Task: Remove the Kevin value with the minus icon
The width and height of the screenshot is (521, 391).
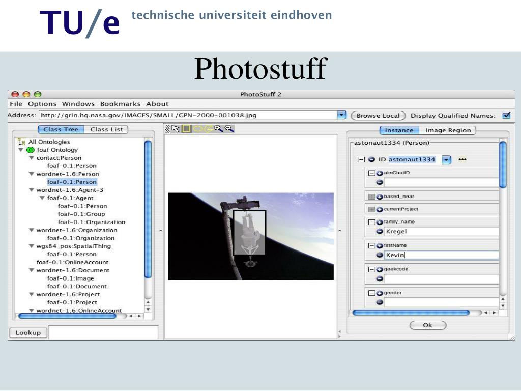Action: coord(380,255)
